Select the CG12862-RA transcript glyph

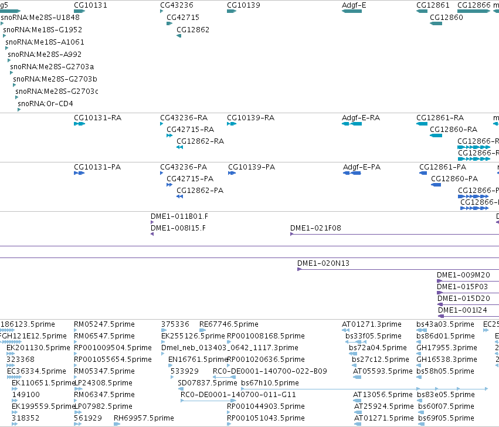point(180,147)
